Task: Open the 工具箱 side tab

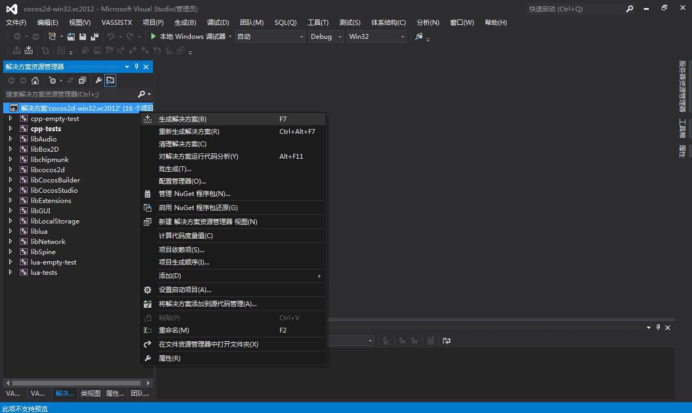Action: coord(682,128)
